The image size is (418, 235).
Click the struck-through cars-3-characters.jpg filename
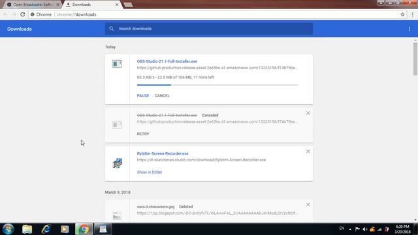[155, 206]
